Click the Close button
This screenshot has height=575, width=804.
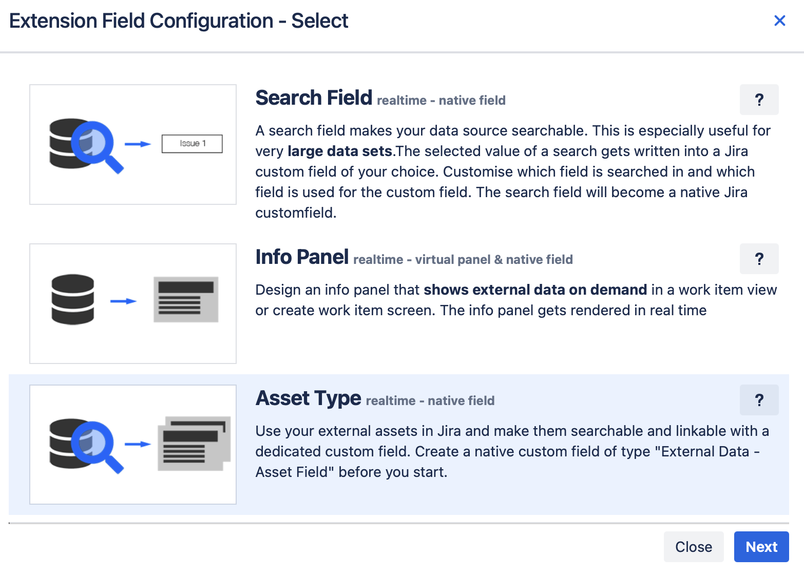click(x=694, y=547)
